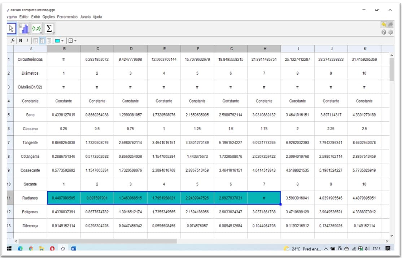Viewport: 402px width, 258px height.
Task: Click the Redo arrow icon
Action: pos(390,25)
